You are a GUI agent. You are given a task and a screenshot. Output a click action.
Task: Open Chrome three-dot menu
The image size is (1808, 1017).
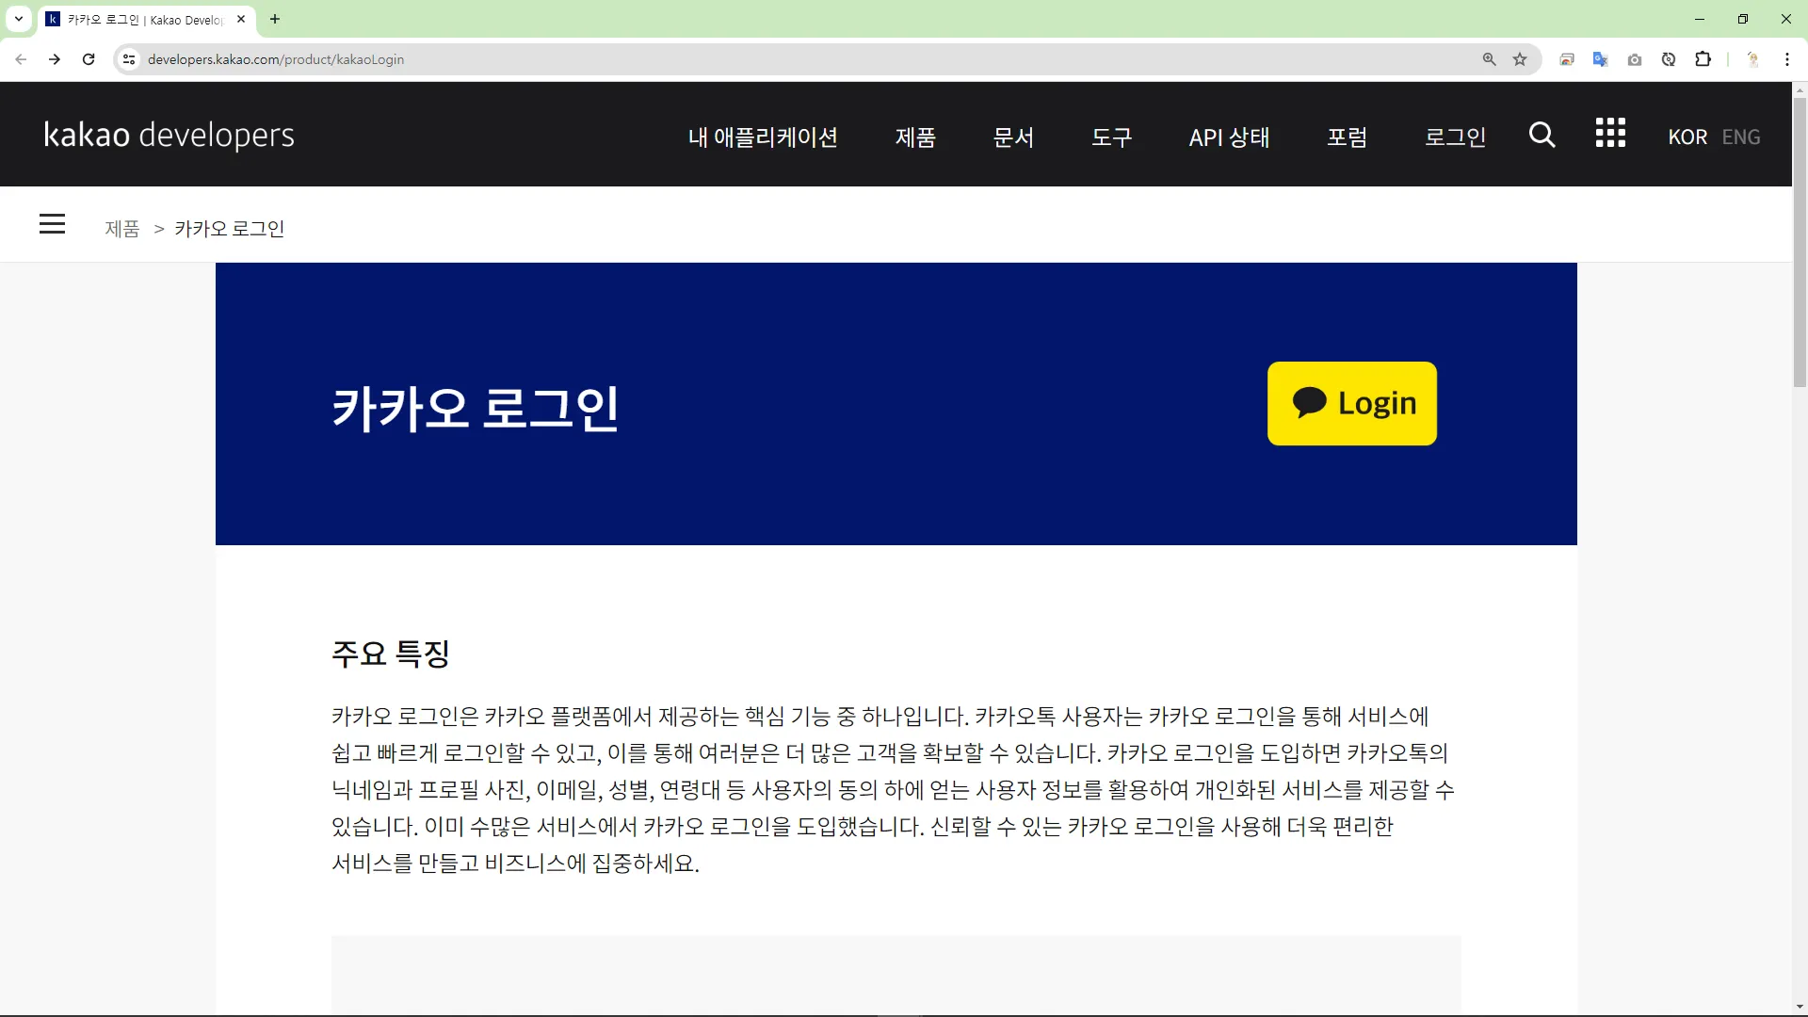[1786, 59]
